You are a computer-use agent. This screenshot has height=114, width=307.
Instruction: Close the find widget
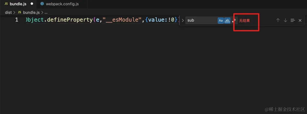coord(300,20)
